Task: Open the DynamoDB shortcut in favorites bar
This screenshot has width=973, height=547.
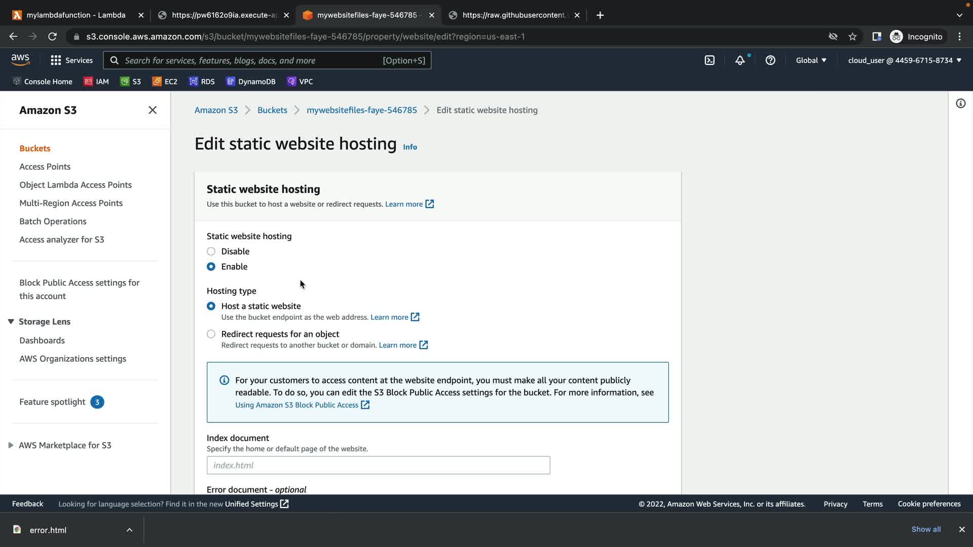Action: (x=251, y=82)
